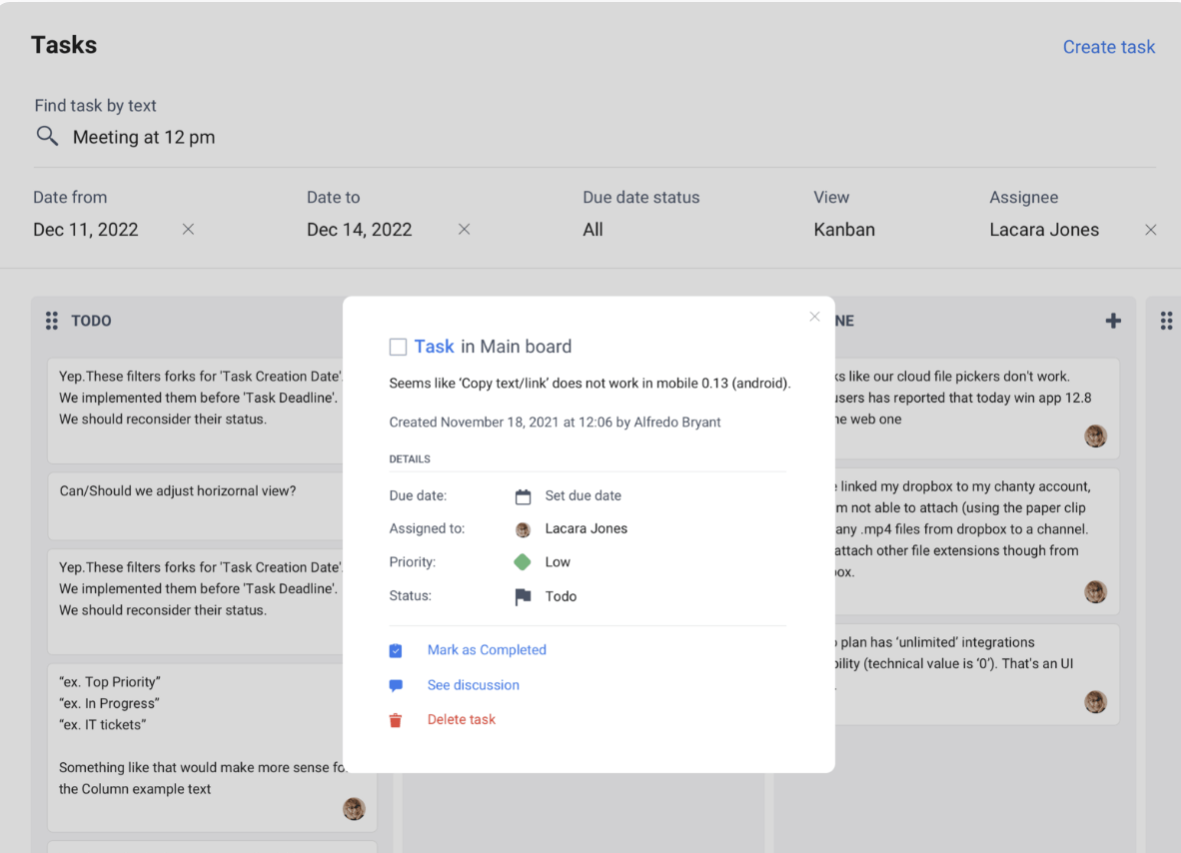This screenshot has width=1181, height=853.
Task: Add a card using the plus icon
Action: pos(1113,321)
